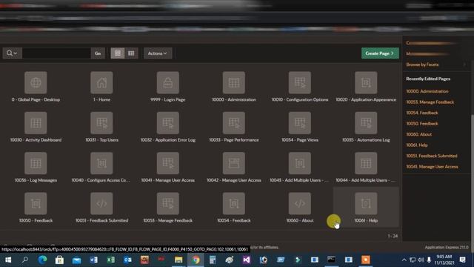Open 10041 - Manage User Access icon
This screenshot has height=267, width=474.
click(168, 163)
